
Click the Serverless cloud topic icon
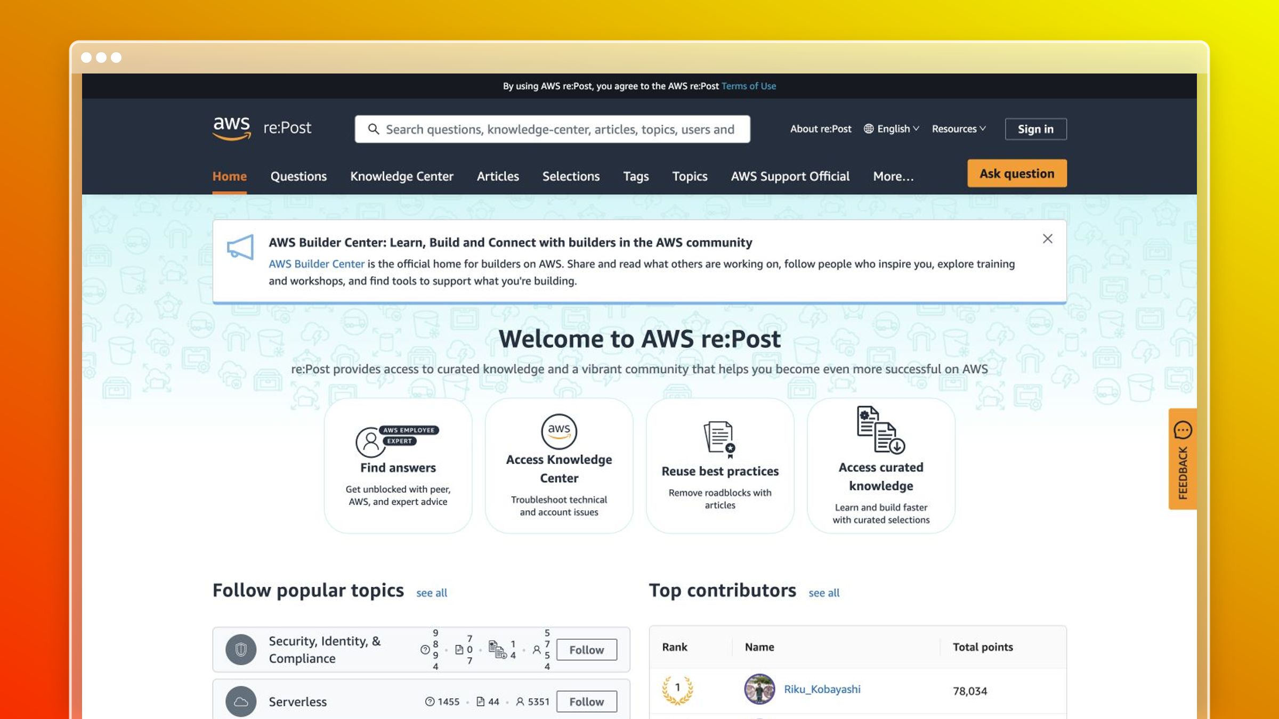pos(241,701)
